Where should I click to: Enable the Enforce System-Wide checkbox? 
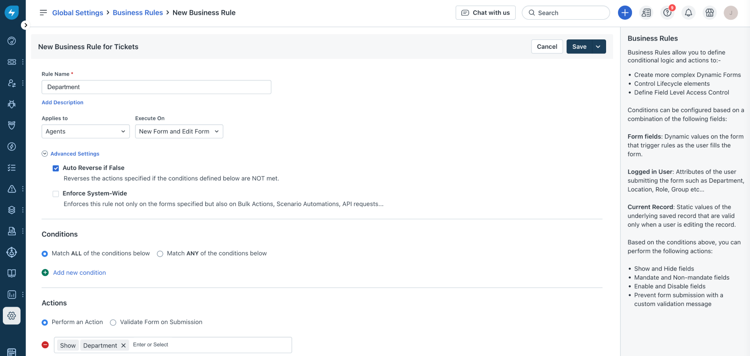56,194
